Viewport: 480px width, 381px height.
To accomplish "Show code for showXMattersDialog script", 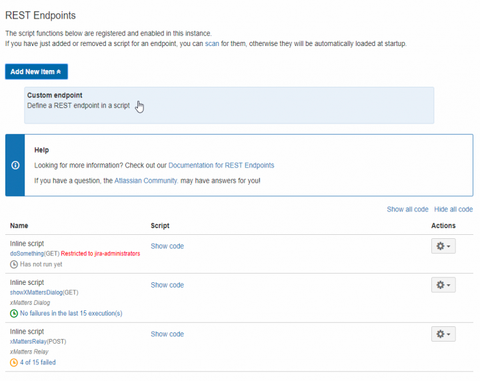I will coord(167,285).
